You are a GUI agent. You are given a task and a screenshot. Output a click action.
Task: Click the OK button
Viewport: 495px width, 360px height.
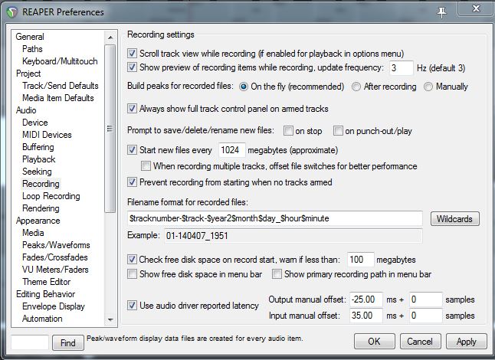point(375,342)
